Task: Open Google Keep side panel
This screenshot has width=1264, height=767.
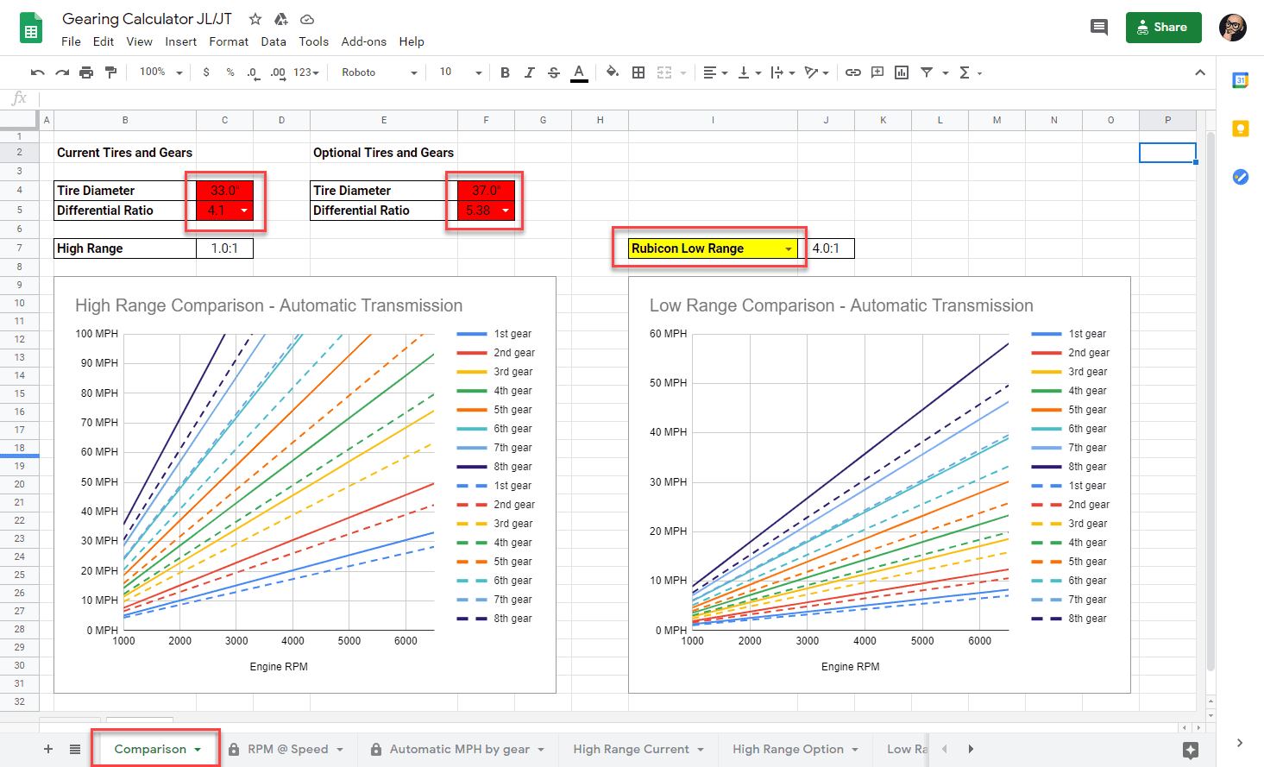Action: (x=1241, y=129)
